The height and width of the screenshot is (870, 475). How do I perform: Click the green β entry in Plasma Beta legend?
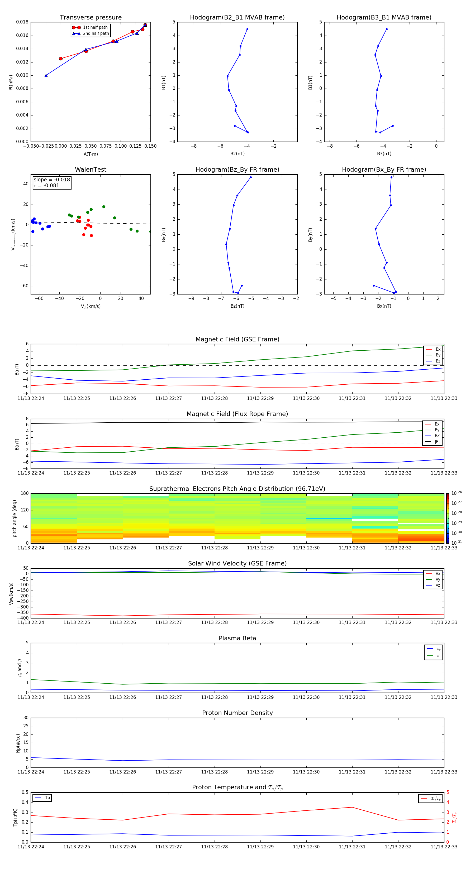tap(433, 656)
